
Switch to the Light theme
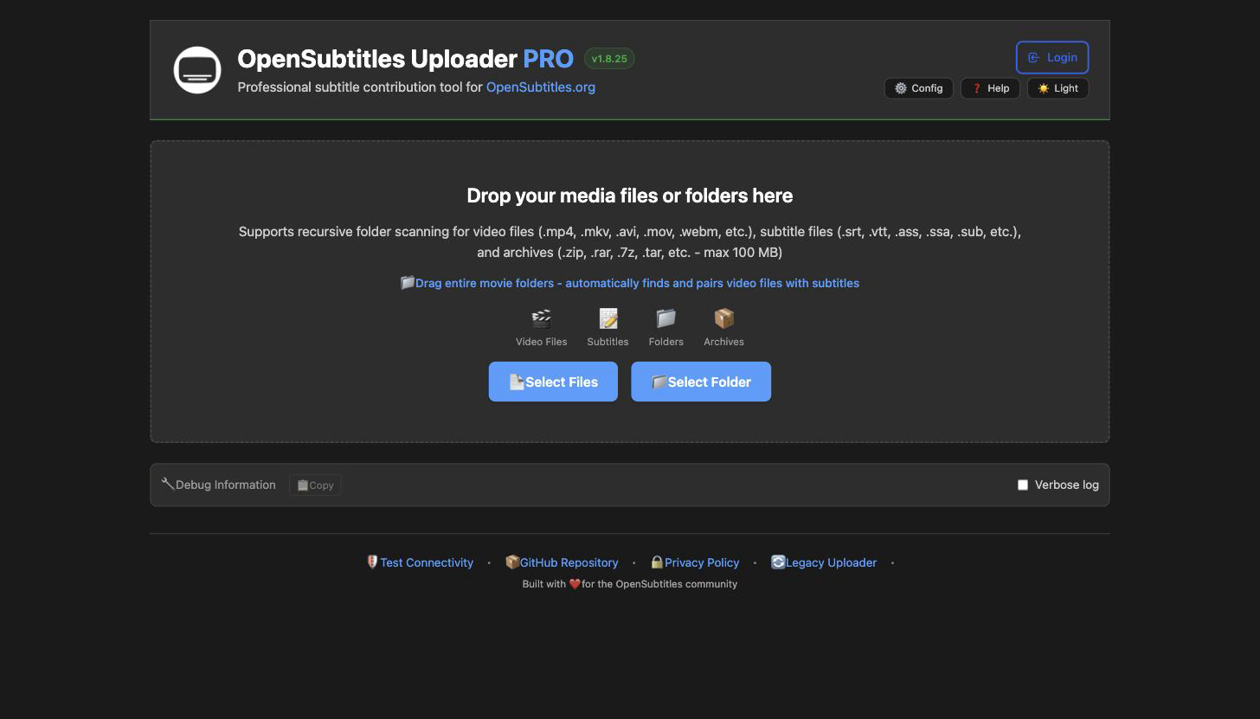tap(1057, 88)
